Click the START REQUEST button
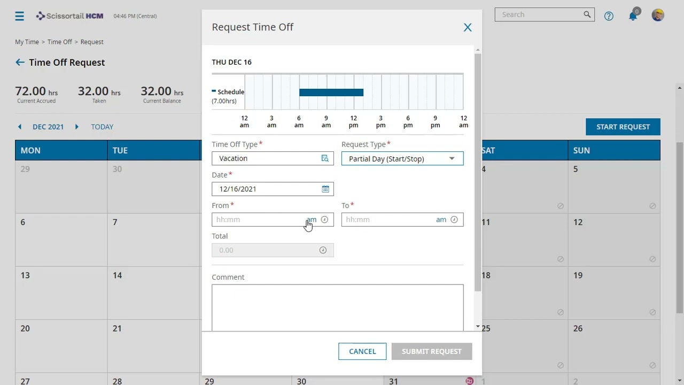Image resolution: width=684 pixels, height=385 pixels. click(623, 127)
